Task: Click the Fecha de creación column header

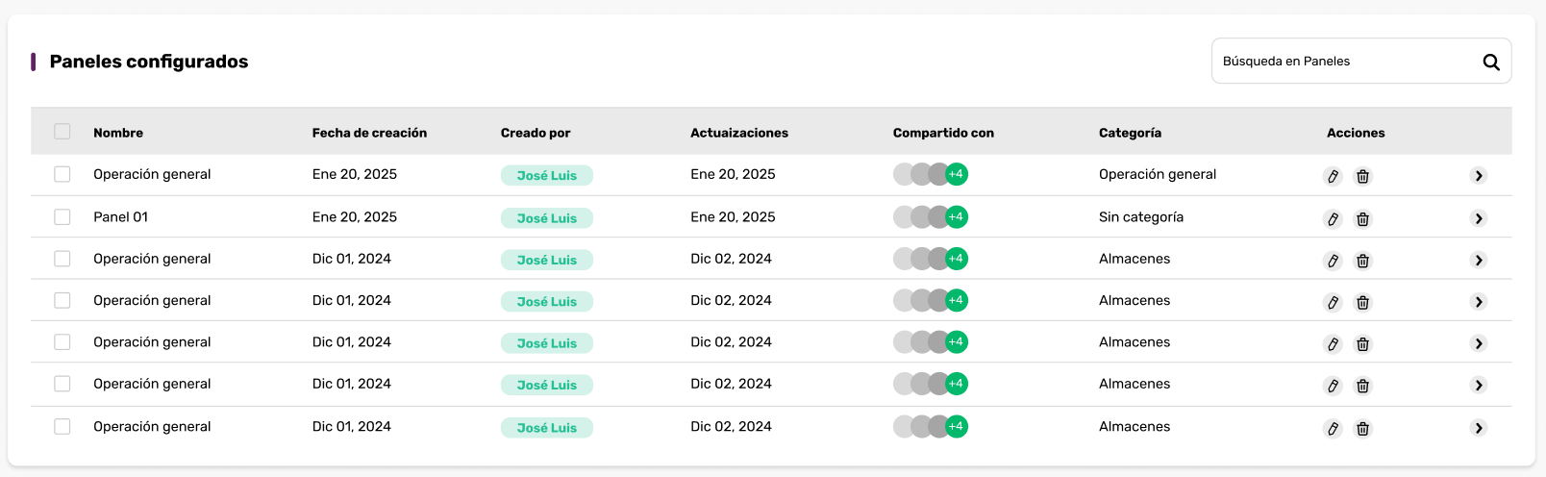Action: (x=369, y=133)
